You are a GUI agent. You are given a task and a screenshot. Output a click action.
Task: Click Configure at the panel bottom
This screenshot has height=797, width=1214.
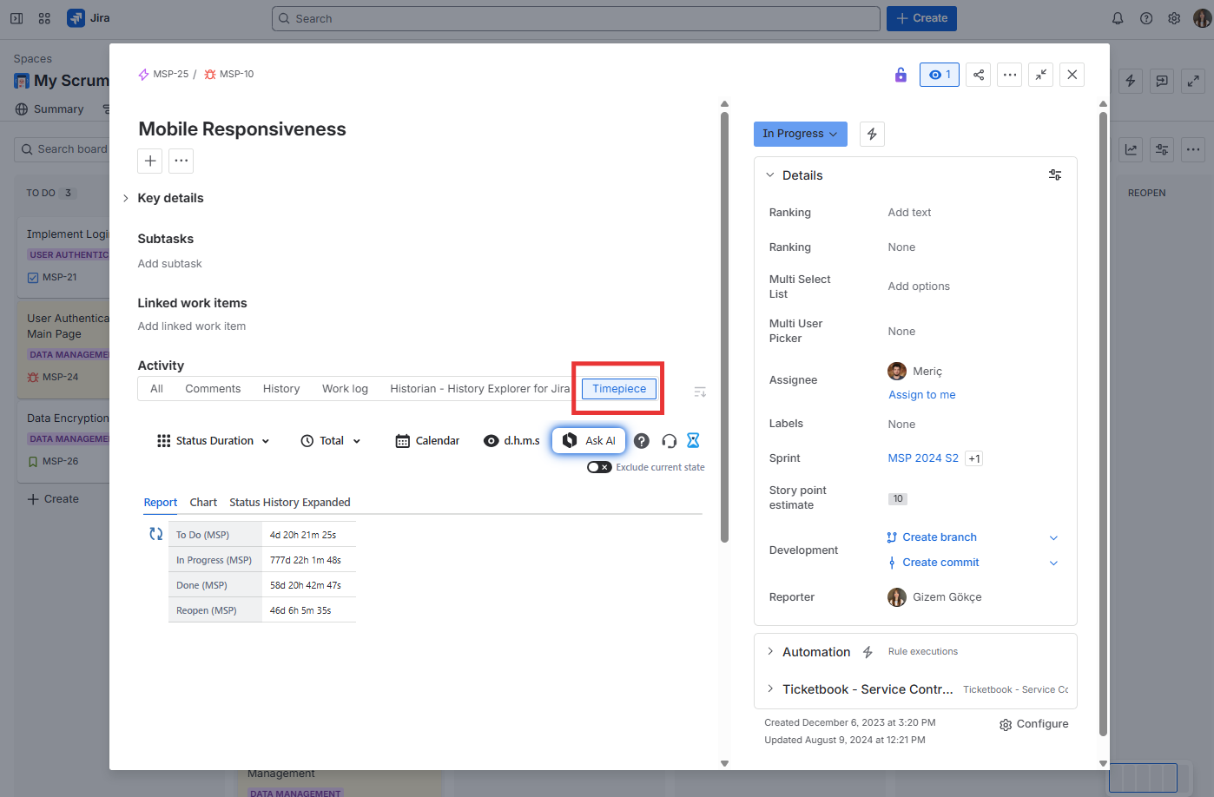1033,724
